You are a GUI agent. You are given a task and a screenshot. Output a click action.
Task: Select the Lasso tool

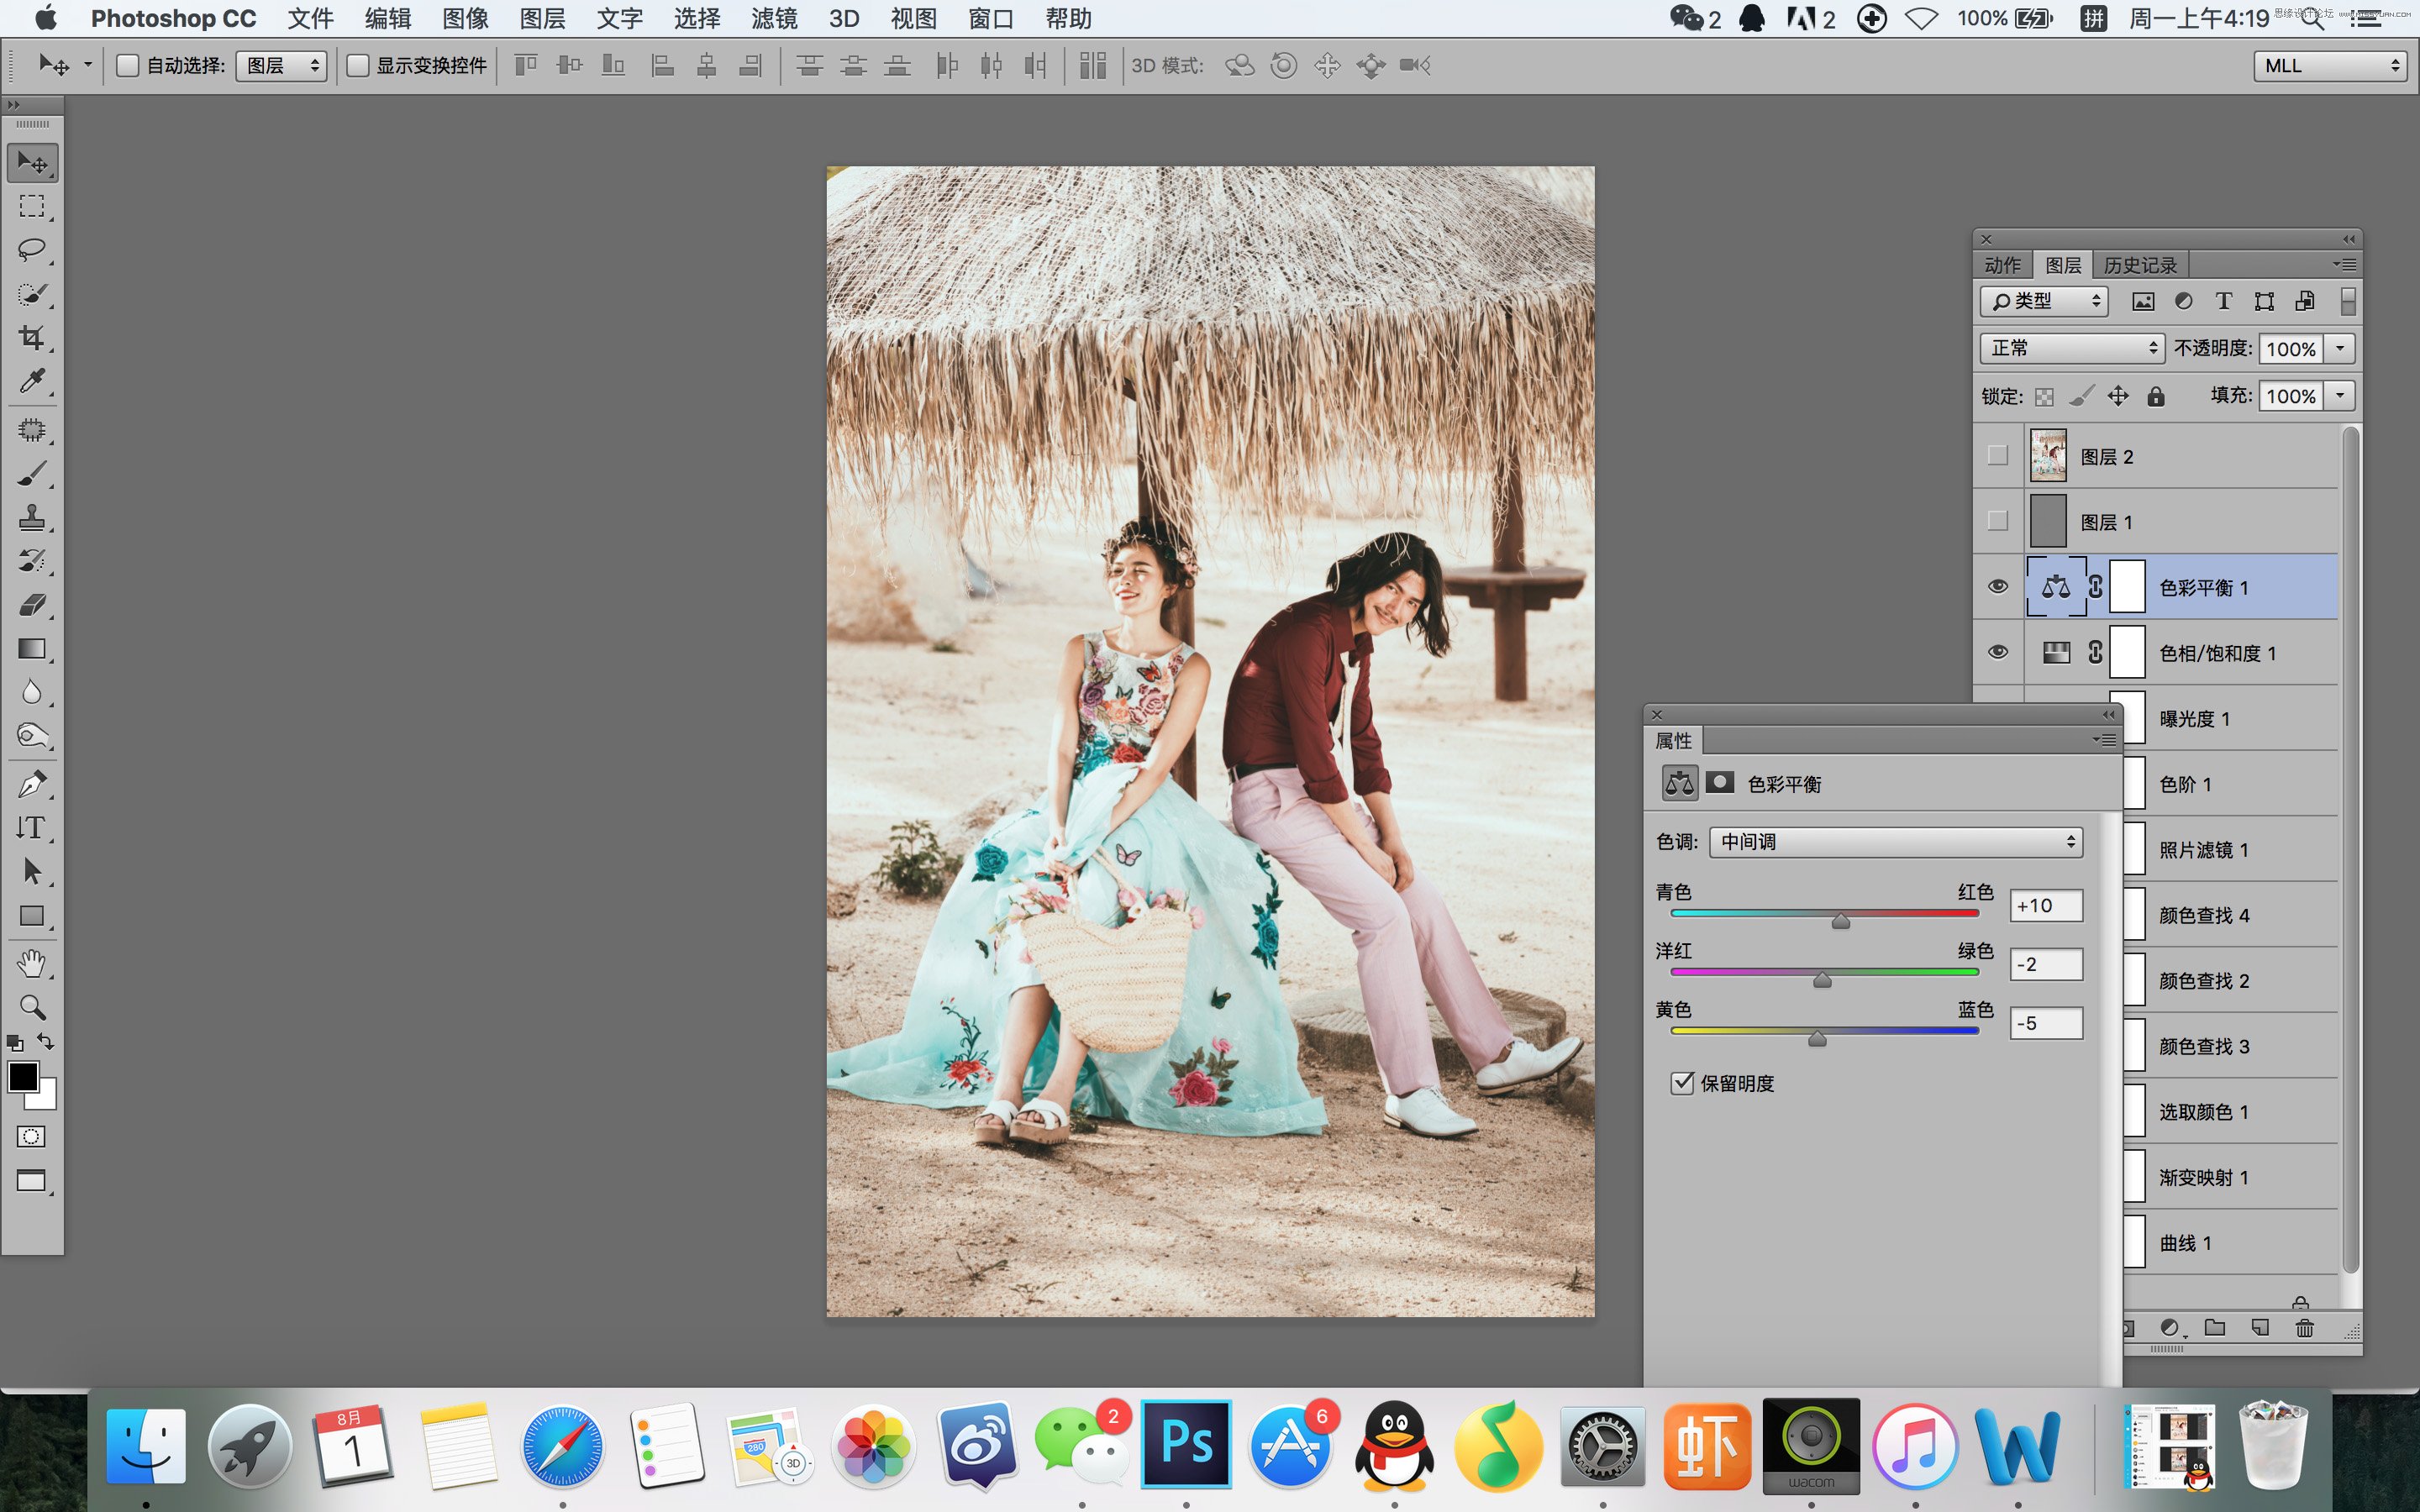[x=32, y=250]
